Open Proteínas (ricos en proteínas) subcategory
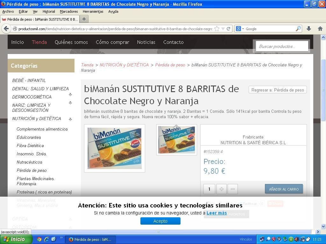The height and width of the screenshot is (244, 326). [44, 192]
